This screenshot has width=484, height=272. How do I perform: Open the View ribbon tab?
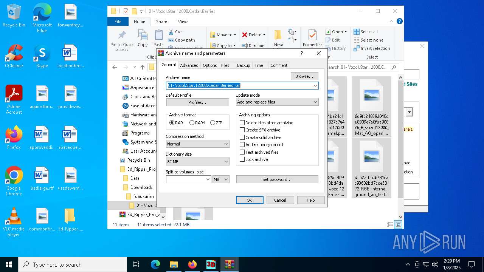[x=183, y=22]
